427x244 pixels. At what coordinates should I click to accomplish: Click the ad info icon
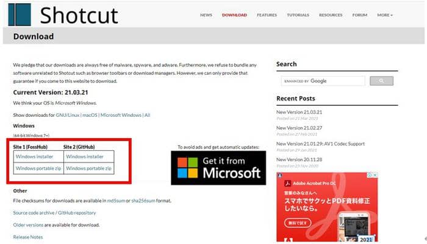369,175
